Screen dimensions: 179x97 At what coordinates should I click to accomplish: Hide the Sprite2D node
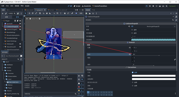tap(20, 24)
